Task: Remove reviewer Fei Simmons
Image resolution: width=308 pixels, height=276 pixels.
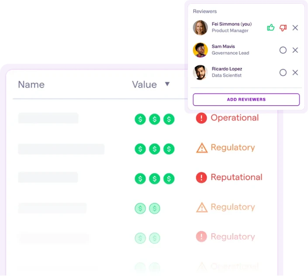Action: point(295,28)
